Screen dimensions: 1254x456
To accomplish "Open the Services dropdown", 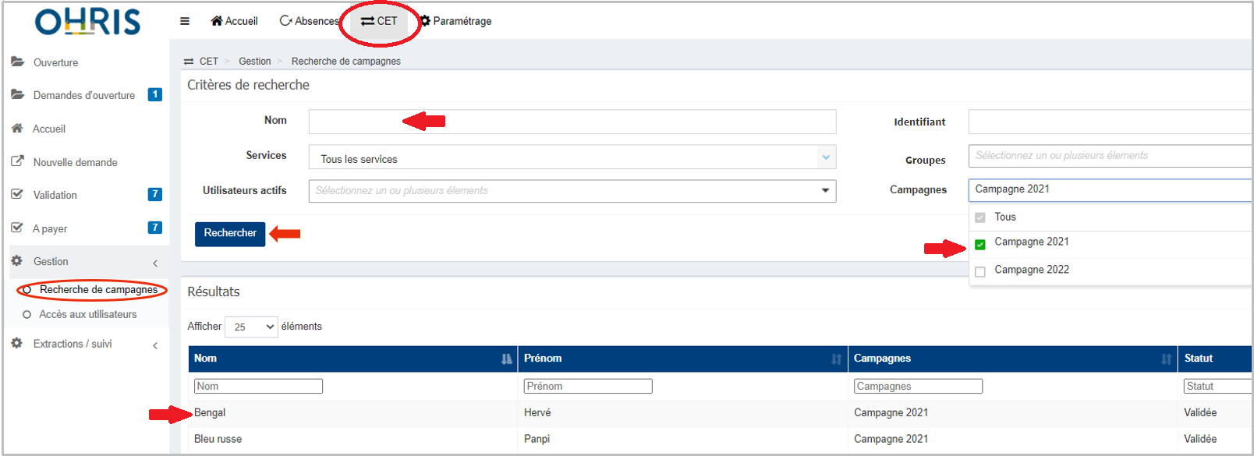I will point(572,157).
